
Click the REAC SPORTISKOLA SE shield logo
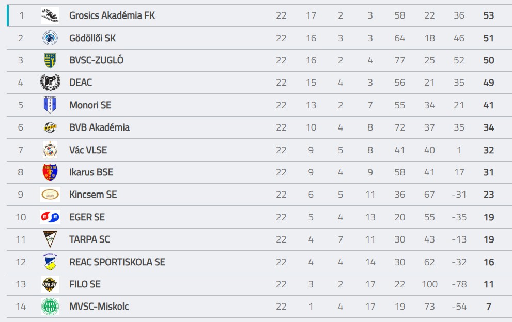point(50,262)
